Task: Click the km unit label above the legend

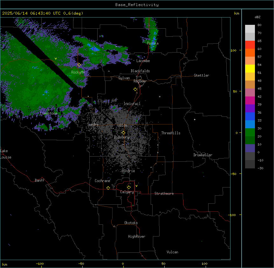Action: click(x=237, y=13)
